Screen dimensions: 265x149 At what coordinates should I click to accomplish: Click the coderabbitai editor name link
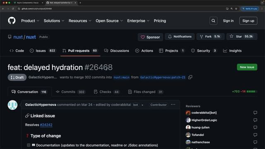pos(121,105)
